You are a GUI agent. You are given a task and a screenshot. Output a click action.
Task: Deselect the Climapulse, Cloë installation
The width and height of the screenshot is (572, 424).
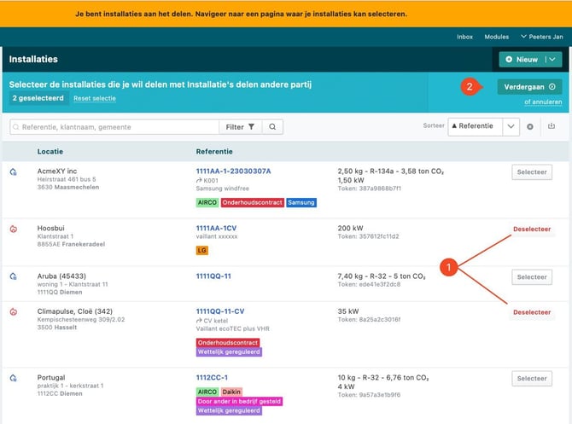point(532,312)
